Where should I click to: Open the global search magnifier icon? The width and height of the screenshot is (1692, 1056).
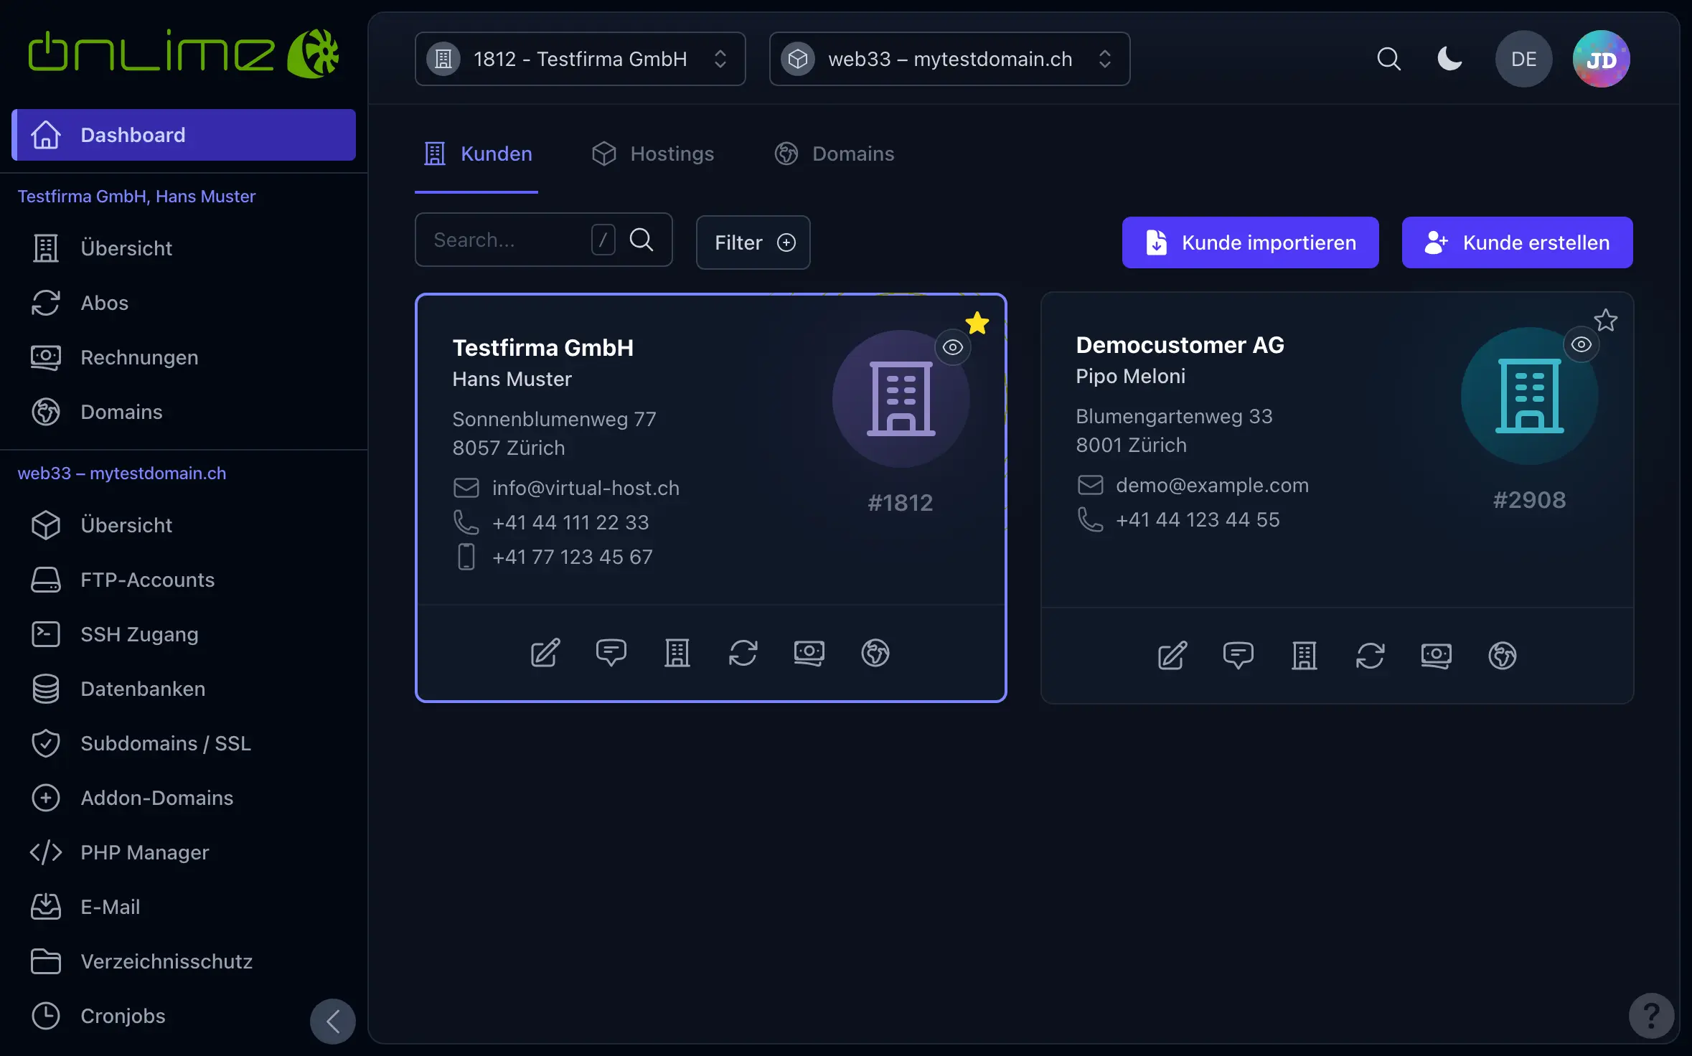click(1388, 59)
